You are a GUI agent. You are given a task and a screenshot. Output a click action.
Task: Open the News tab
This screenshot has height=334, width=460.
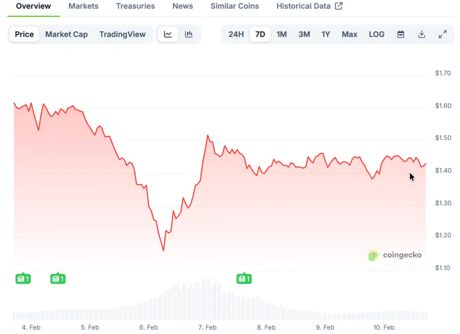[x=183, y=6]
